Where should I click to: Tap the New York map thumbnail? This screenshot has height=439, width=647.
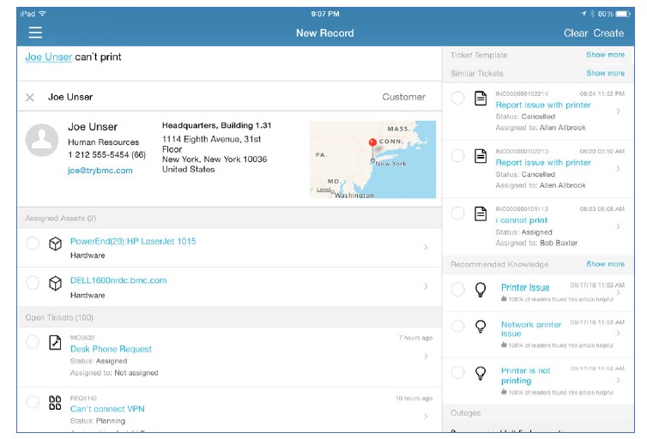coord(372,159)
